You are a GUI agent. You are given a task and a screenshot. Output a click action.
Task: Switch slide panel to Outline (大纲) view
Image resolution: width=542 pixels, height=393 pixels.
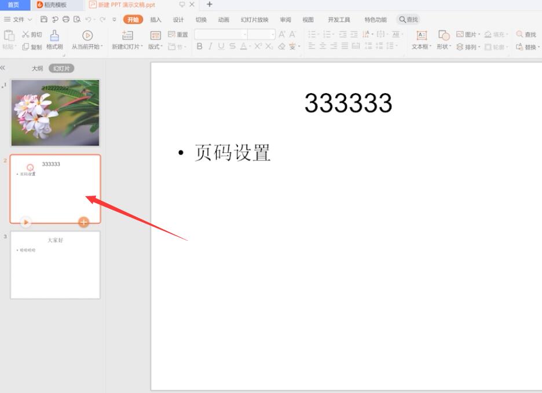tap(37, 68)
